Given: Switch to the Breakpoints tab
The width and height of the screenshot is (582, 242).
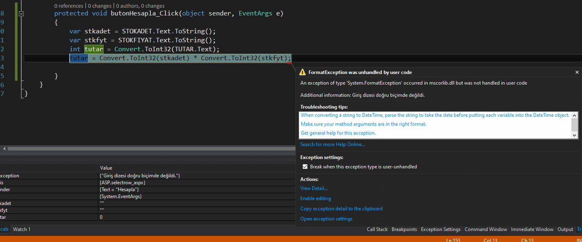Looking at the screenshot, I should [404, 229].
